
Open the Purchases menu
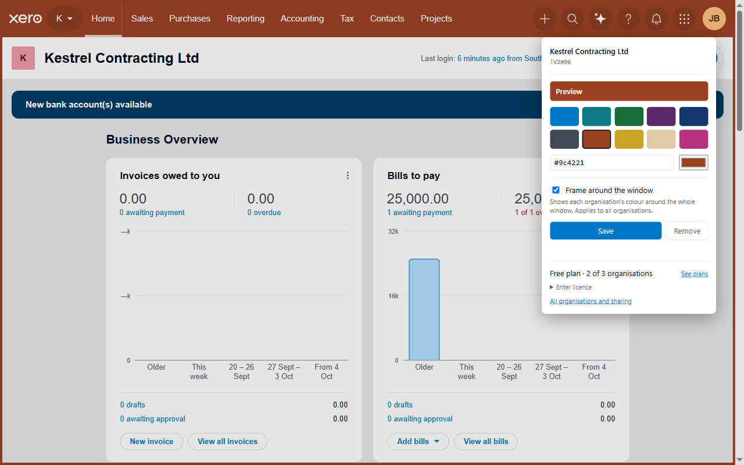(189, 19)
